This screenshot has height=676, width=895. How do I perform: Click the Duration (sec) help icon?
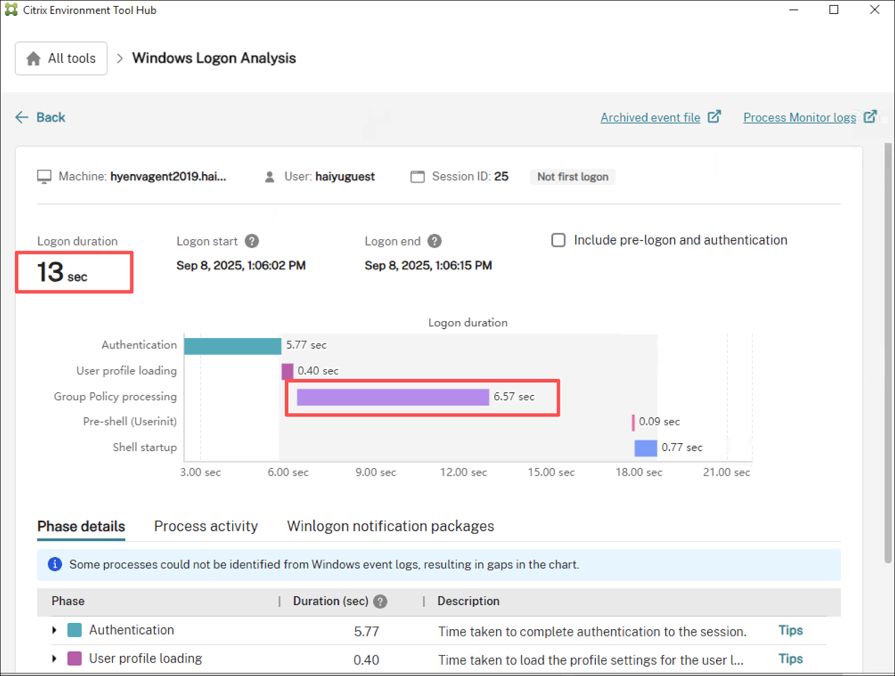click(380, 601)
